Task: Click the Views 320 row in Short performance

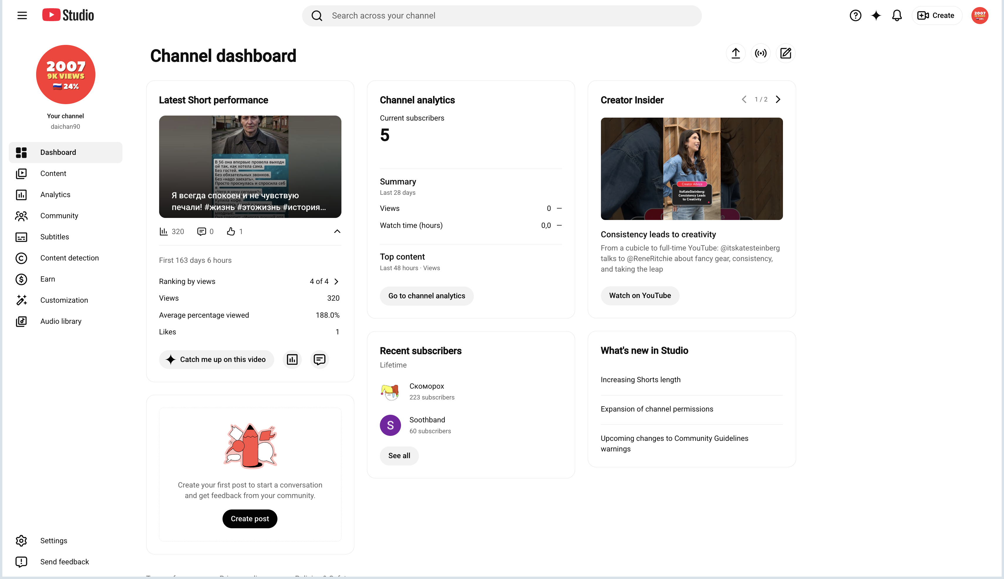Action: tap(250, 298)
